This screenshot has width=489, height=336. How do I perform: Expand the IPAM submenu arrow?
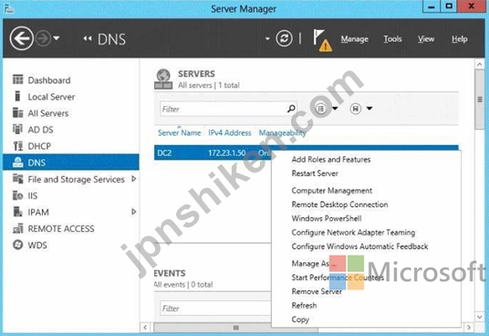point(134,212)
